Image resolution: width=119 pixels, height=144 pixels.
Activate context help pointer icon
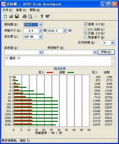tap(48, 16)
